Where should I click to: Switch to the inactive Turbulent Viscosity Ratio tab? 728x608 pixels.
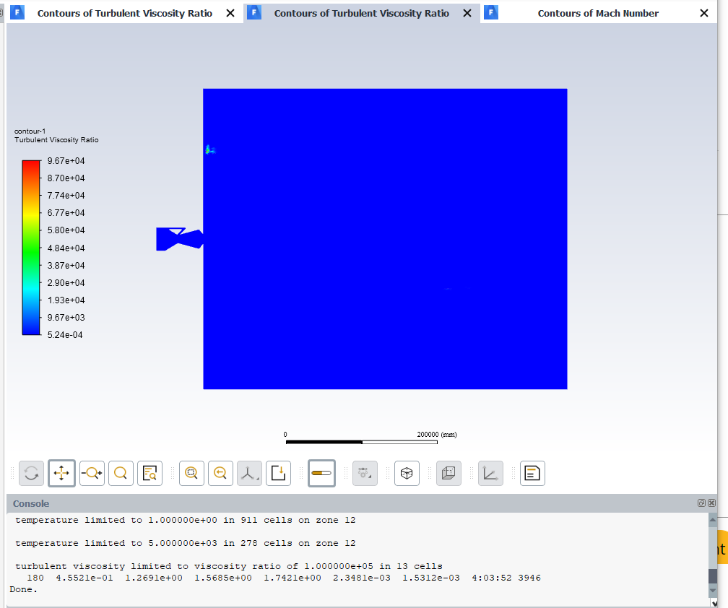[x=124, y=14]
